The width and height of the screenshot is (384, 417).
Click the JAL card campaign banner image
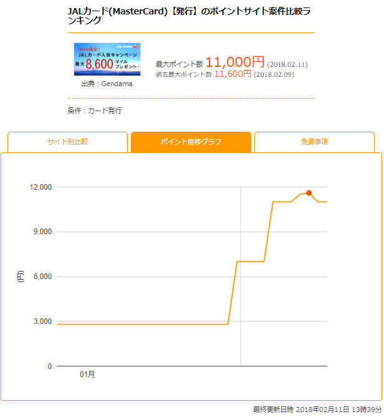point(107,59)
